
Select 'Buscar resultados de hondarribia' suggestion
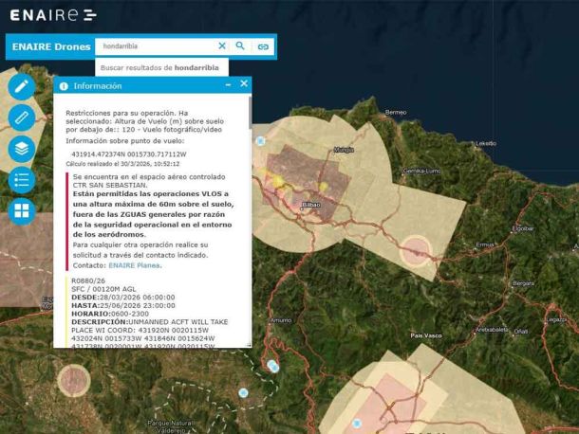tap(159, 68)
